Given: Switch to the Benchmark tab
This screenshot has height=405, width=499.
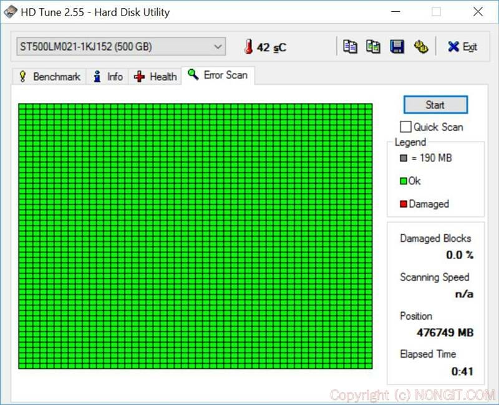Looking at the screenshot, I should (x=49, y=76).
